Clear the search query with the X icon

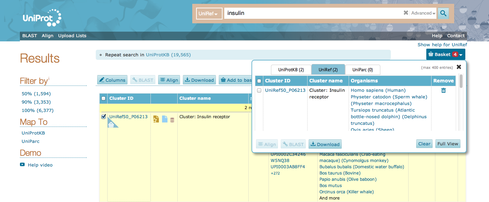click(x=406, y=13)
